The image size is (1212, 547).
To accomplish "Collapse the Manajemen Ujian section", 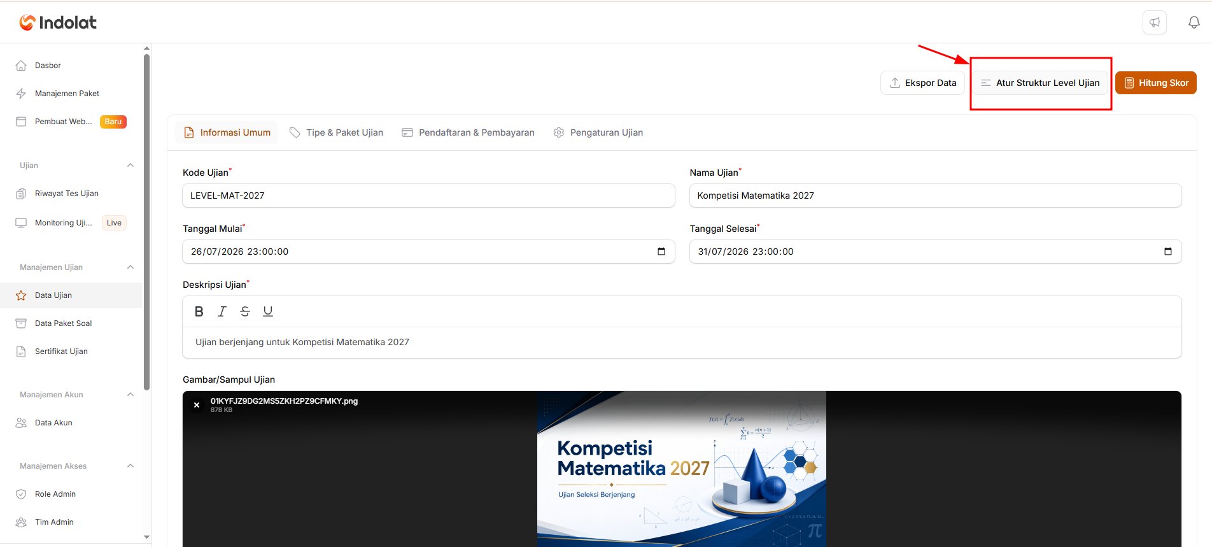I will tap(130, 267).
